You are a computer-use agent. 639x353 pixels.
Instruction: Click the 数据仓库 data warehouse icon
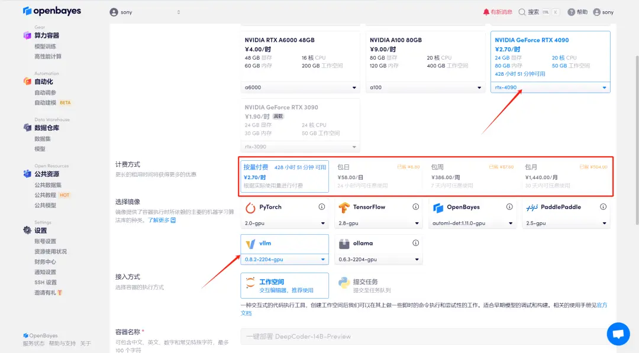27,128
